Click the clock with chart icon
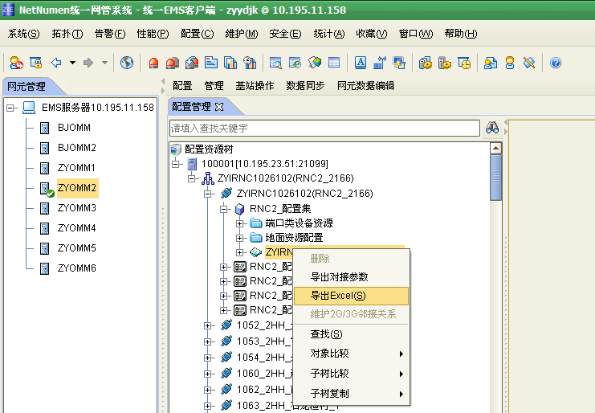The height and width of the screenshot is (413, 595). (x=250, y=63)
